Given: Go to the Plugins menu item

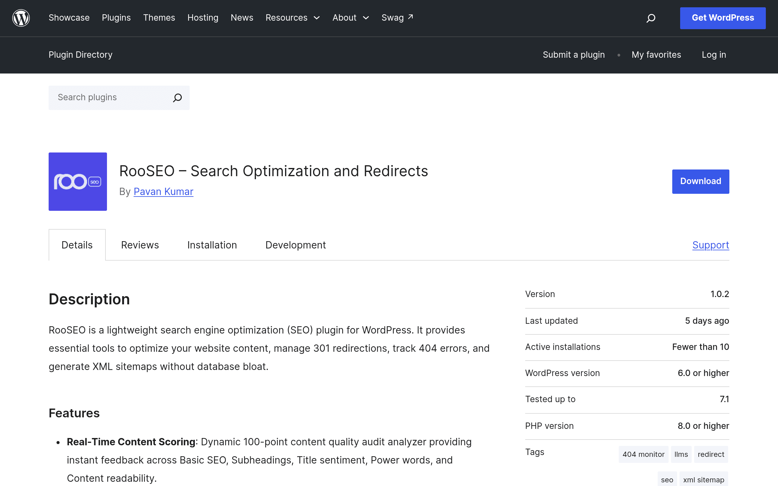Looking at the screenshot, I should pyautogui.click(x=116, y=18).
